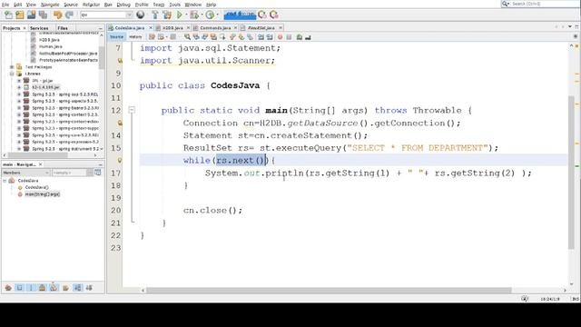Click the Undo toolbar icon
581x327 pixels.
[57, 15]
